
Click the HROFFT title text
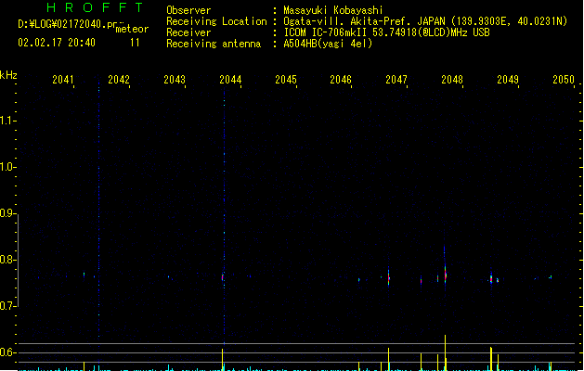click(95, 7)
